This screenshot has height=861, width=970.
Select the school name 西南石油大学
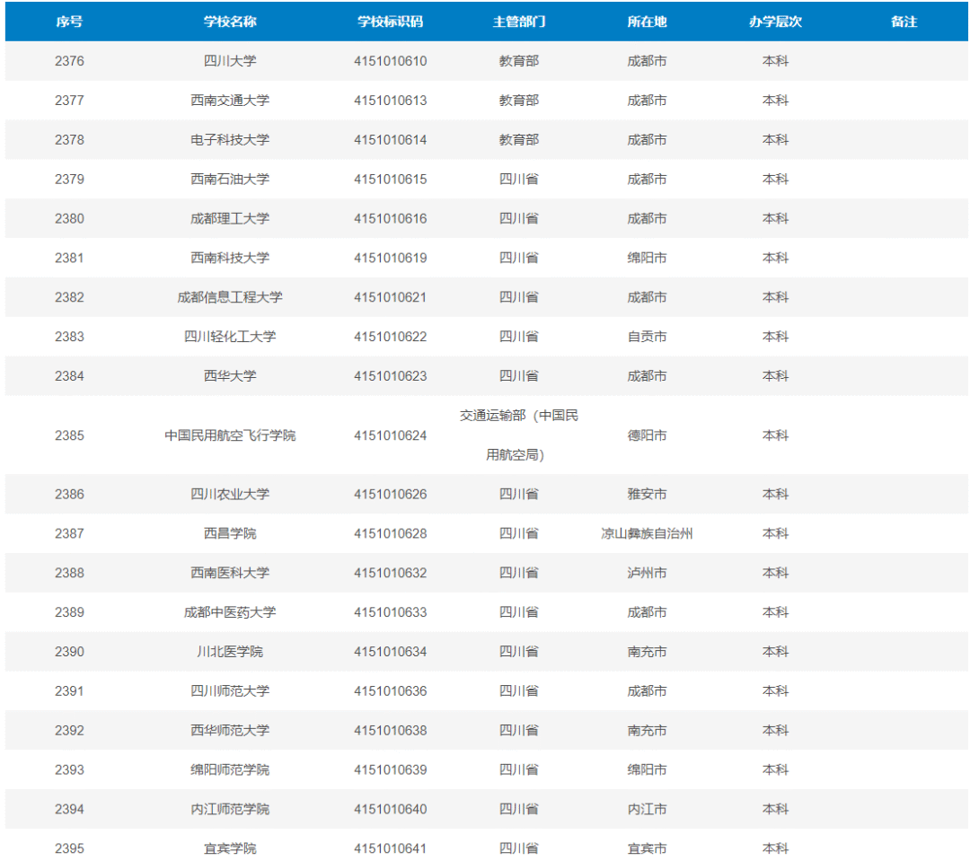click(230, 180)
